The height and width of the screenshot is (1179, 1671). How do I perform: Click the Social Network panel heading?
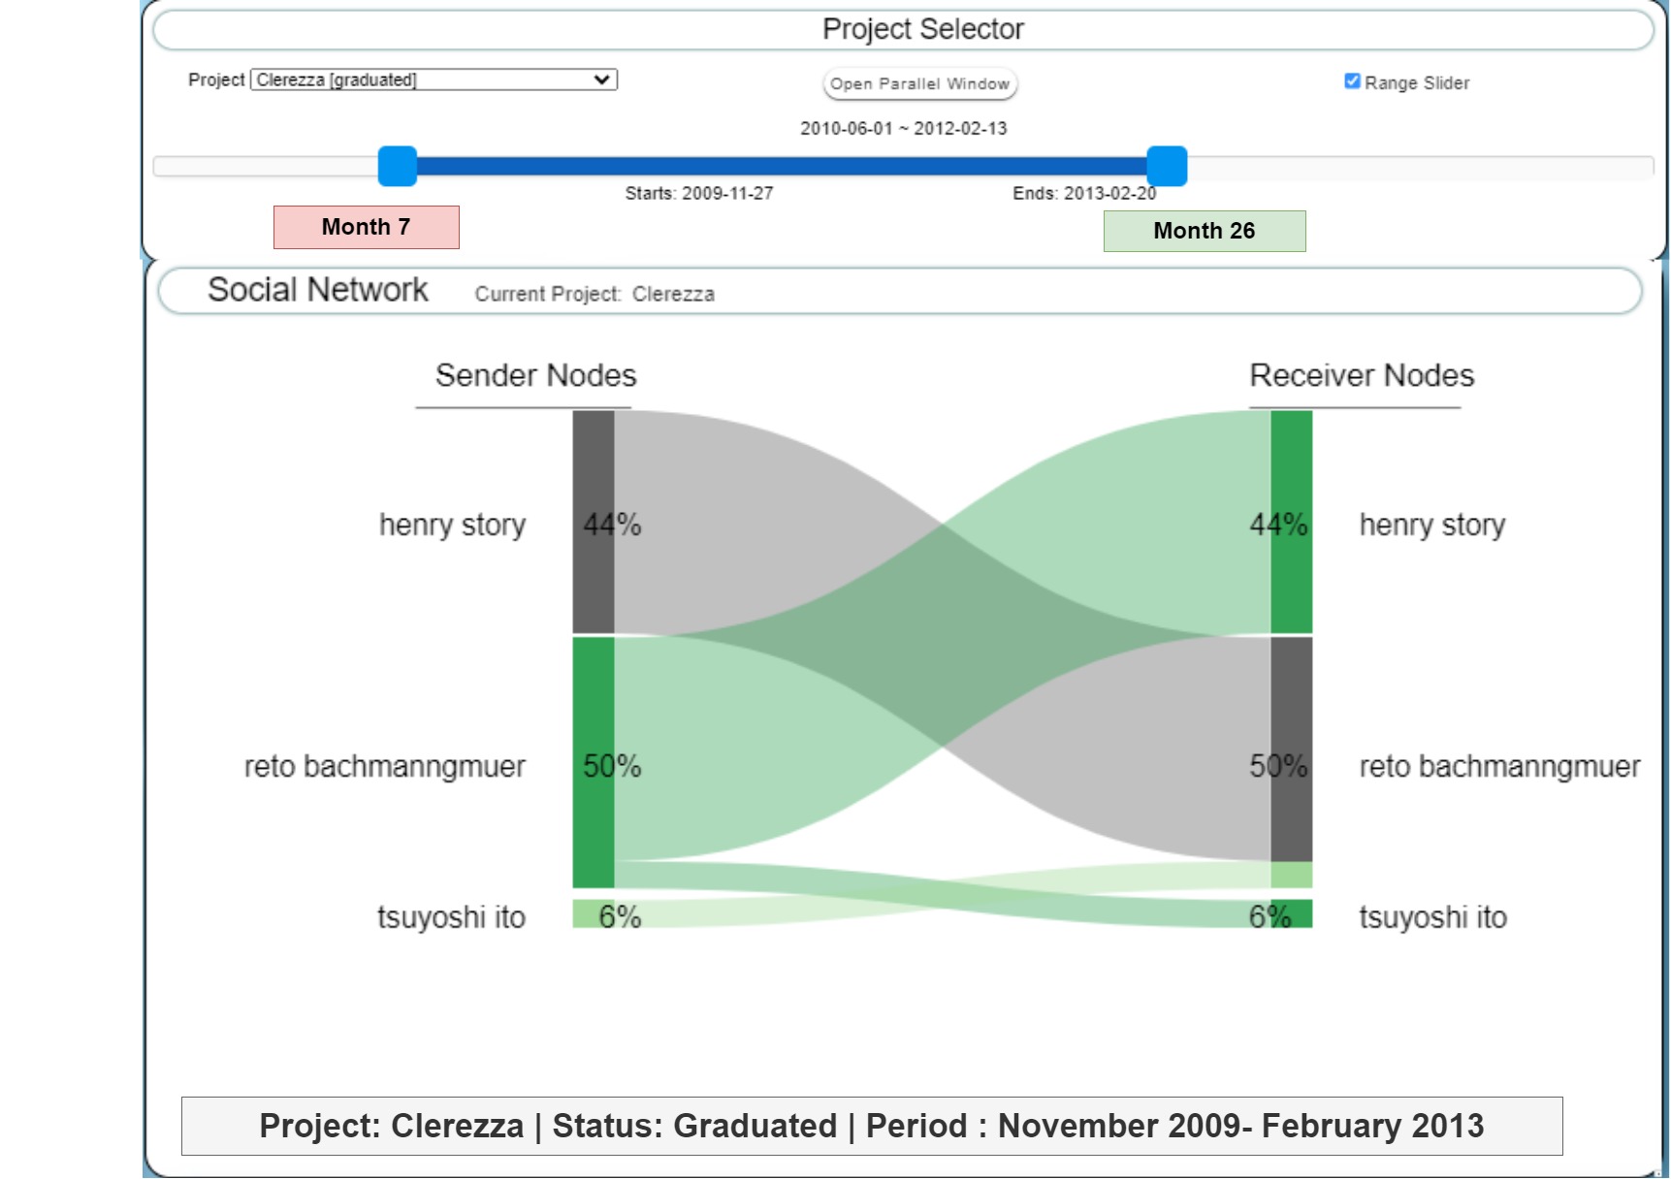[x=317, y=290]
